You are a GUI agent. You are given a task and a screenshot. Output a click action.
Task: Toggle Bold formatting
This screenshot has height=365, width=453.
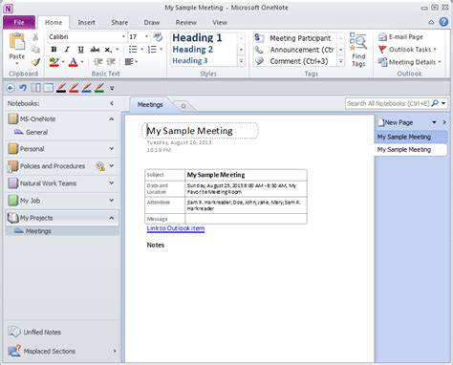click(x=54, y=50)
